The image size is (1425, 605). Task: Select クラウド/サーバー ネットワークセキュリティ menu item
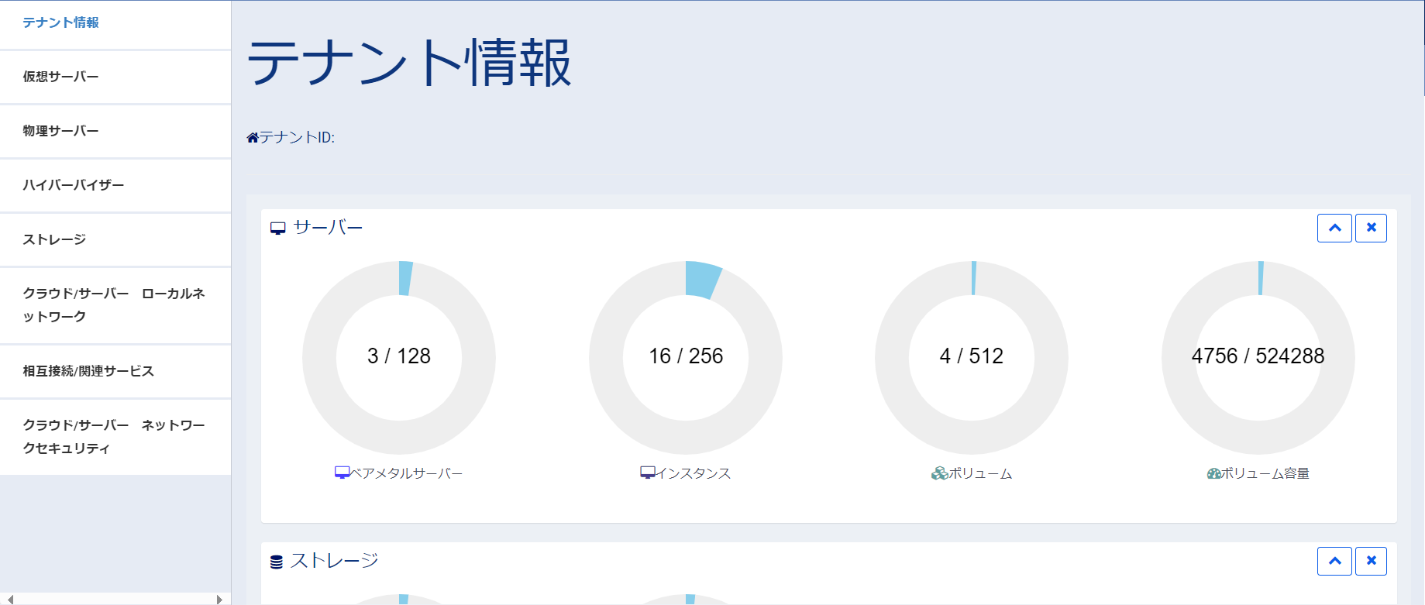tap(115, 438)
